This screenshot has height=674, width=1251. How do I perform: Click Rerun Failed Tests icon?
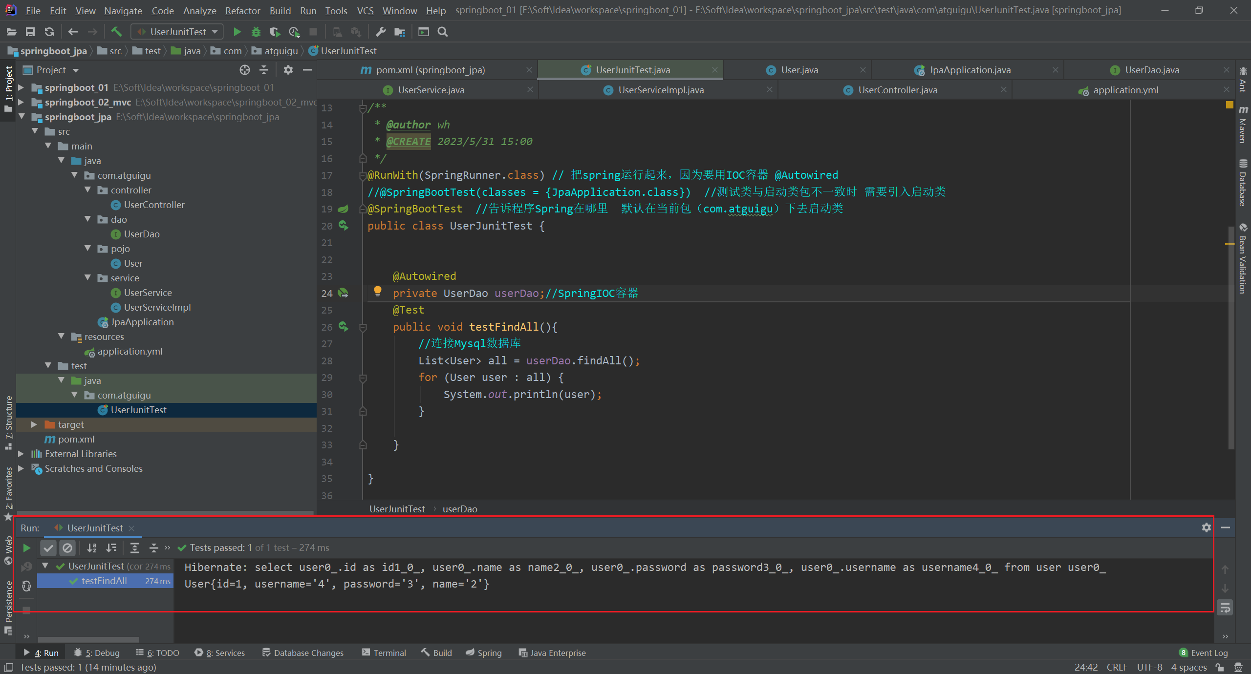(27, 567)
